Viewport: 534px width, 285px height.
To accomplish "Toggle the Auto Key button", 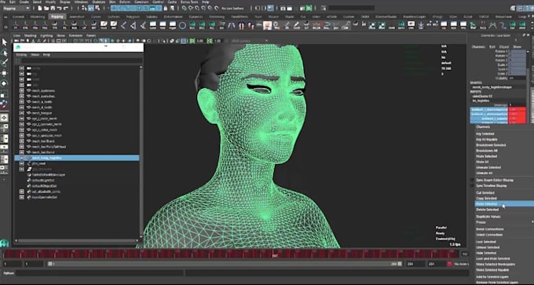I will [449, 264].
